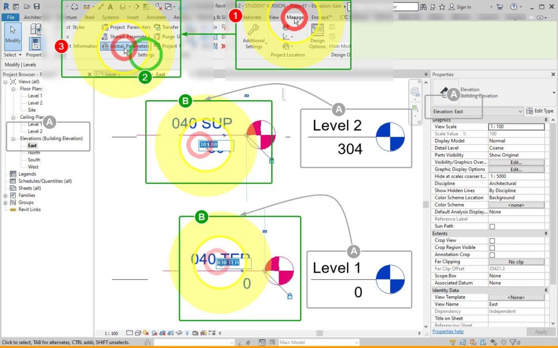558x348 pixels.
Task: Select the Modify tool in the ribbon
Action: 13,35
